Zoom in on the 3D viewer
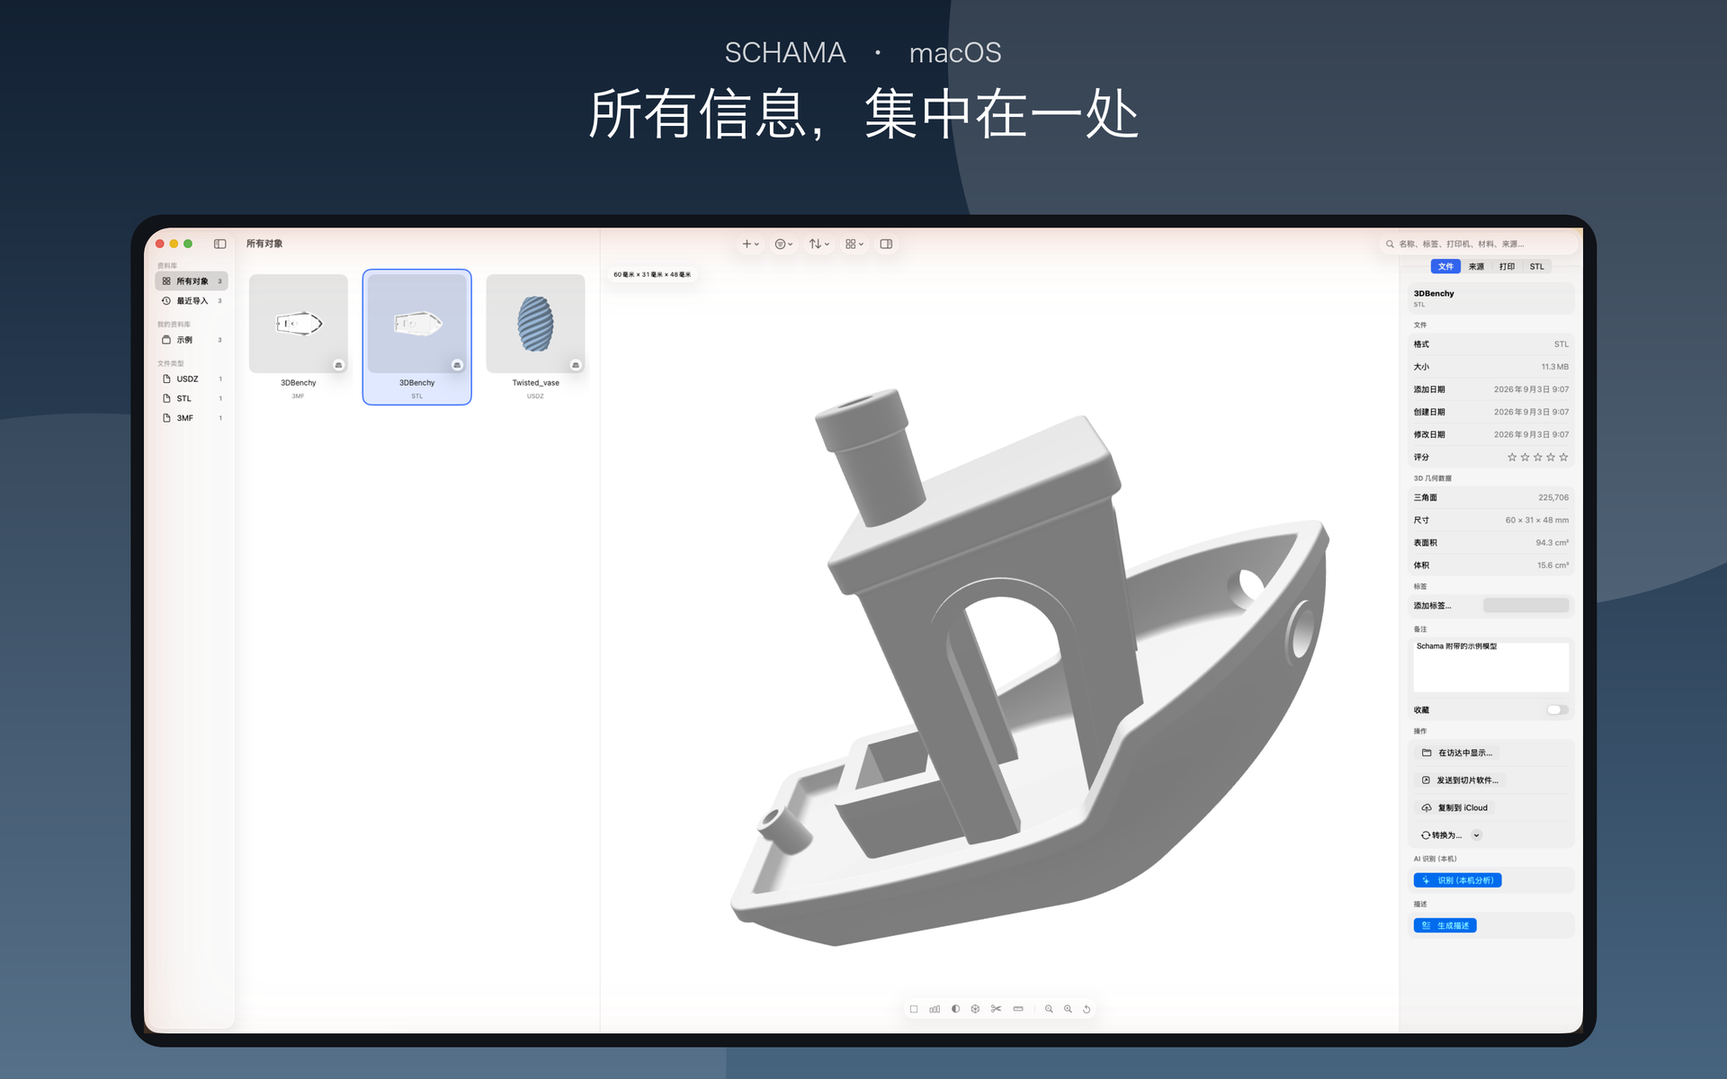The image size is (1727, 1079). tap(1068, 1009)
